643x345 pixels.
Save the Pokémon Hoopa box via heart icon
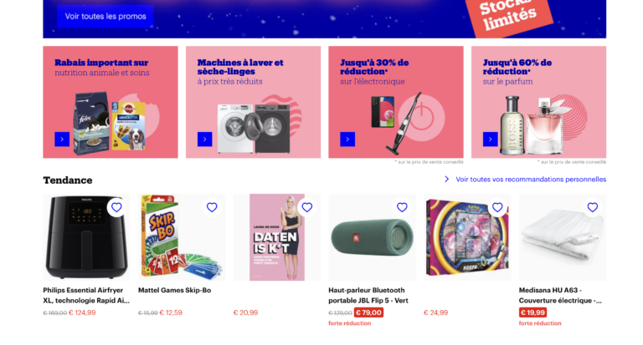[497, 207]
